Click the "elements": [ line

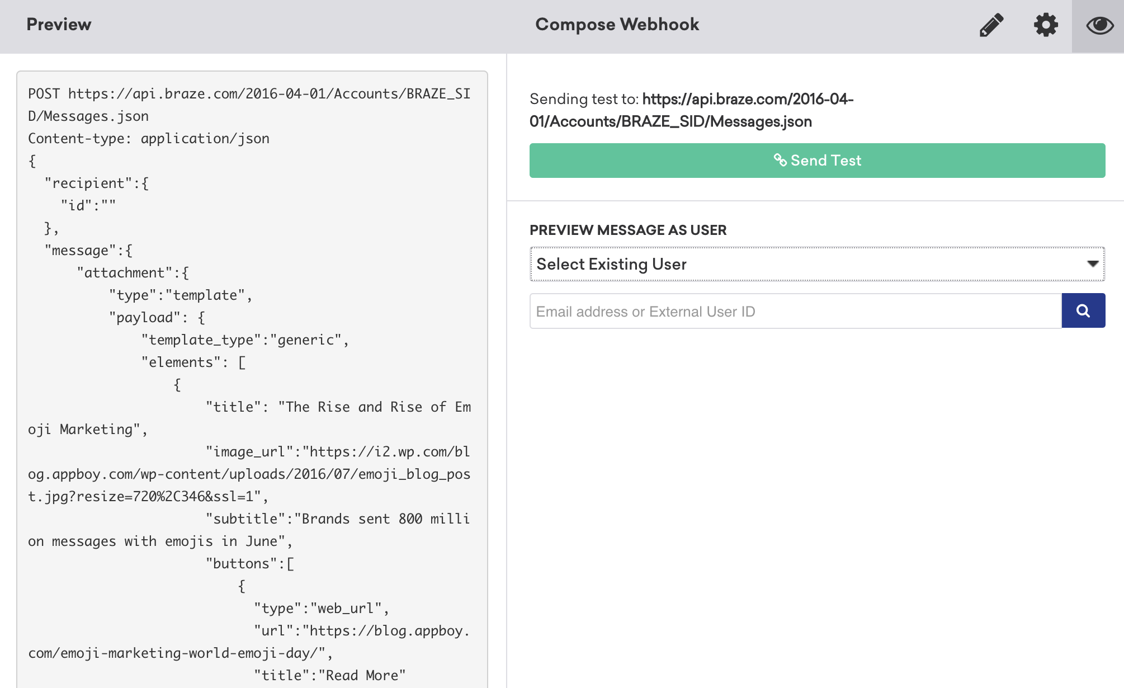193,362
